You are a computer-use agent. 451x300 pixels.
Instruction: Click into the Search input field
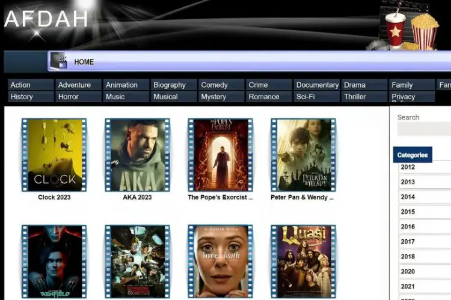point(424,129)
